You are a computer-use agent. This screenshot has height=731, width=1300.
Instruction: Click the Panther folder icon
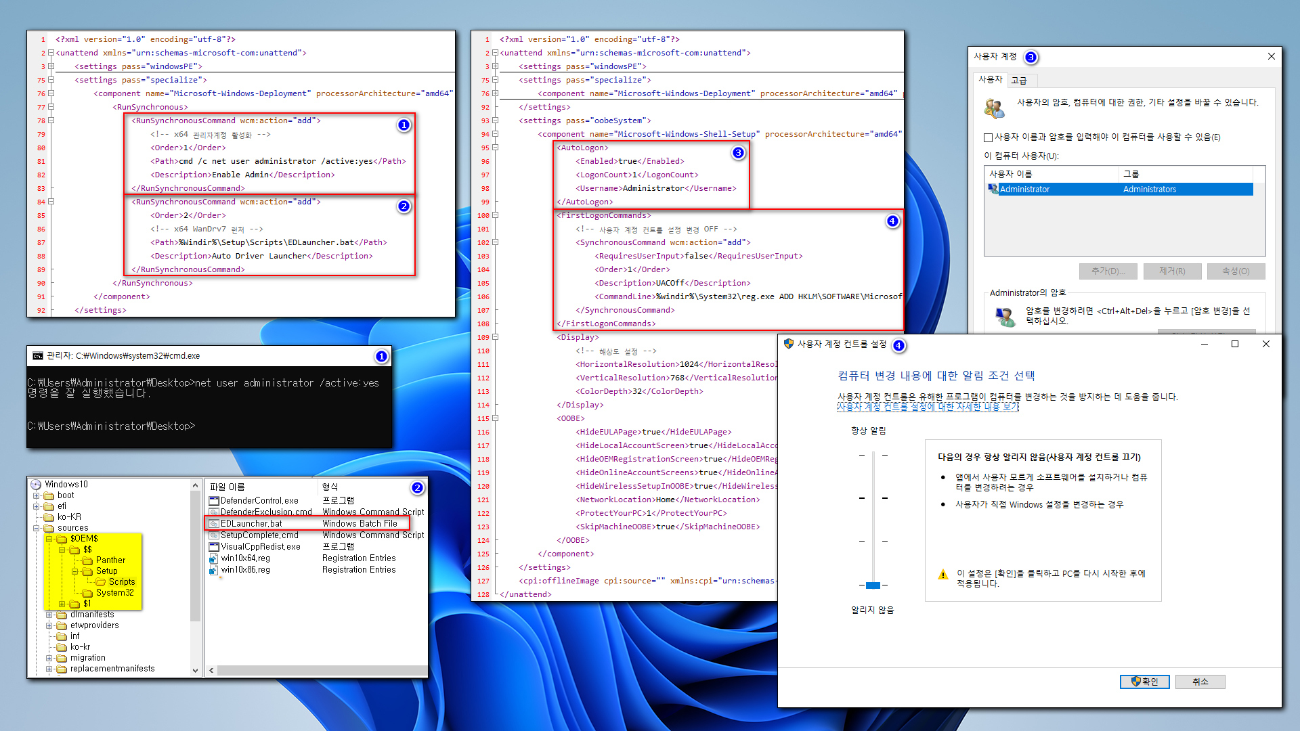[87, 560]
